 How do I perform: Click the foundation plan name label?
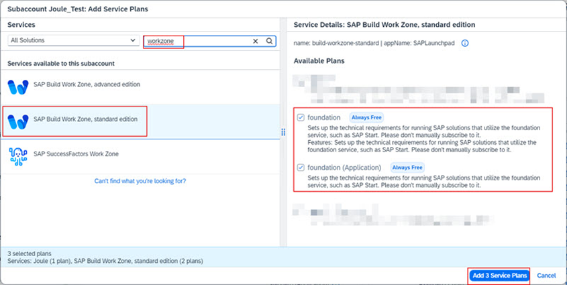point(324,117)
